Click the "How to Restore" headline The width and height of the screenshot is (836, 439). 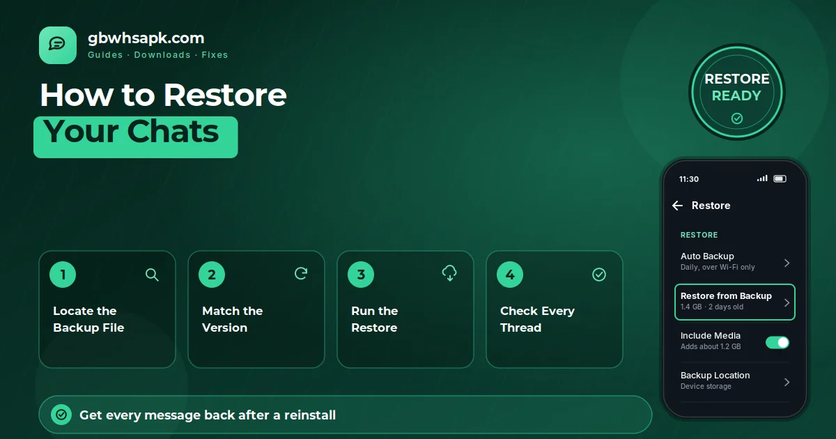(163, 95)
